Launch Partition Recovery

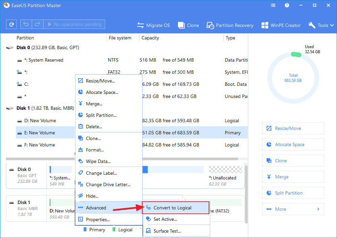coord(230,25)
